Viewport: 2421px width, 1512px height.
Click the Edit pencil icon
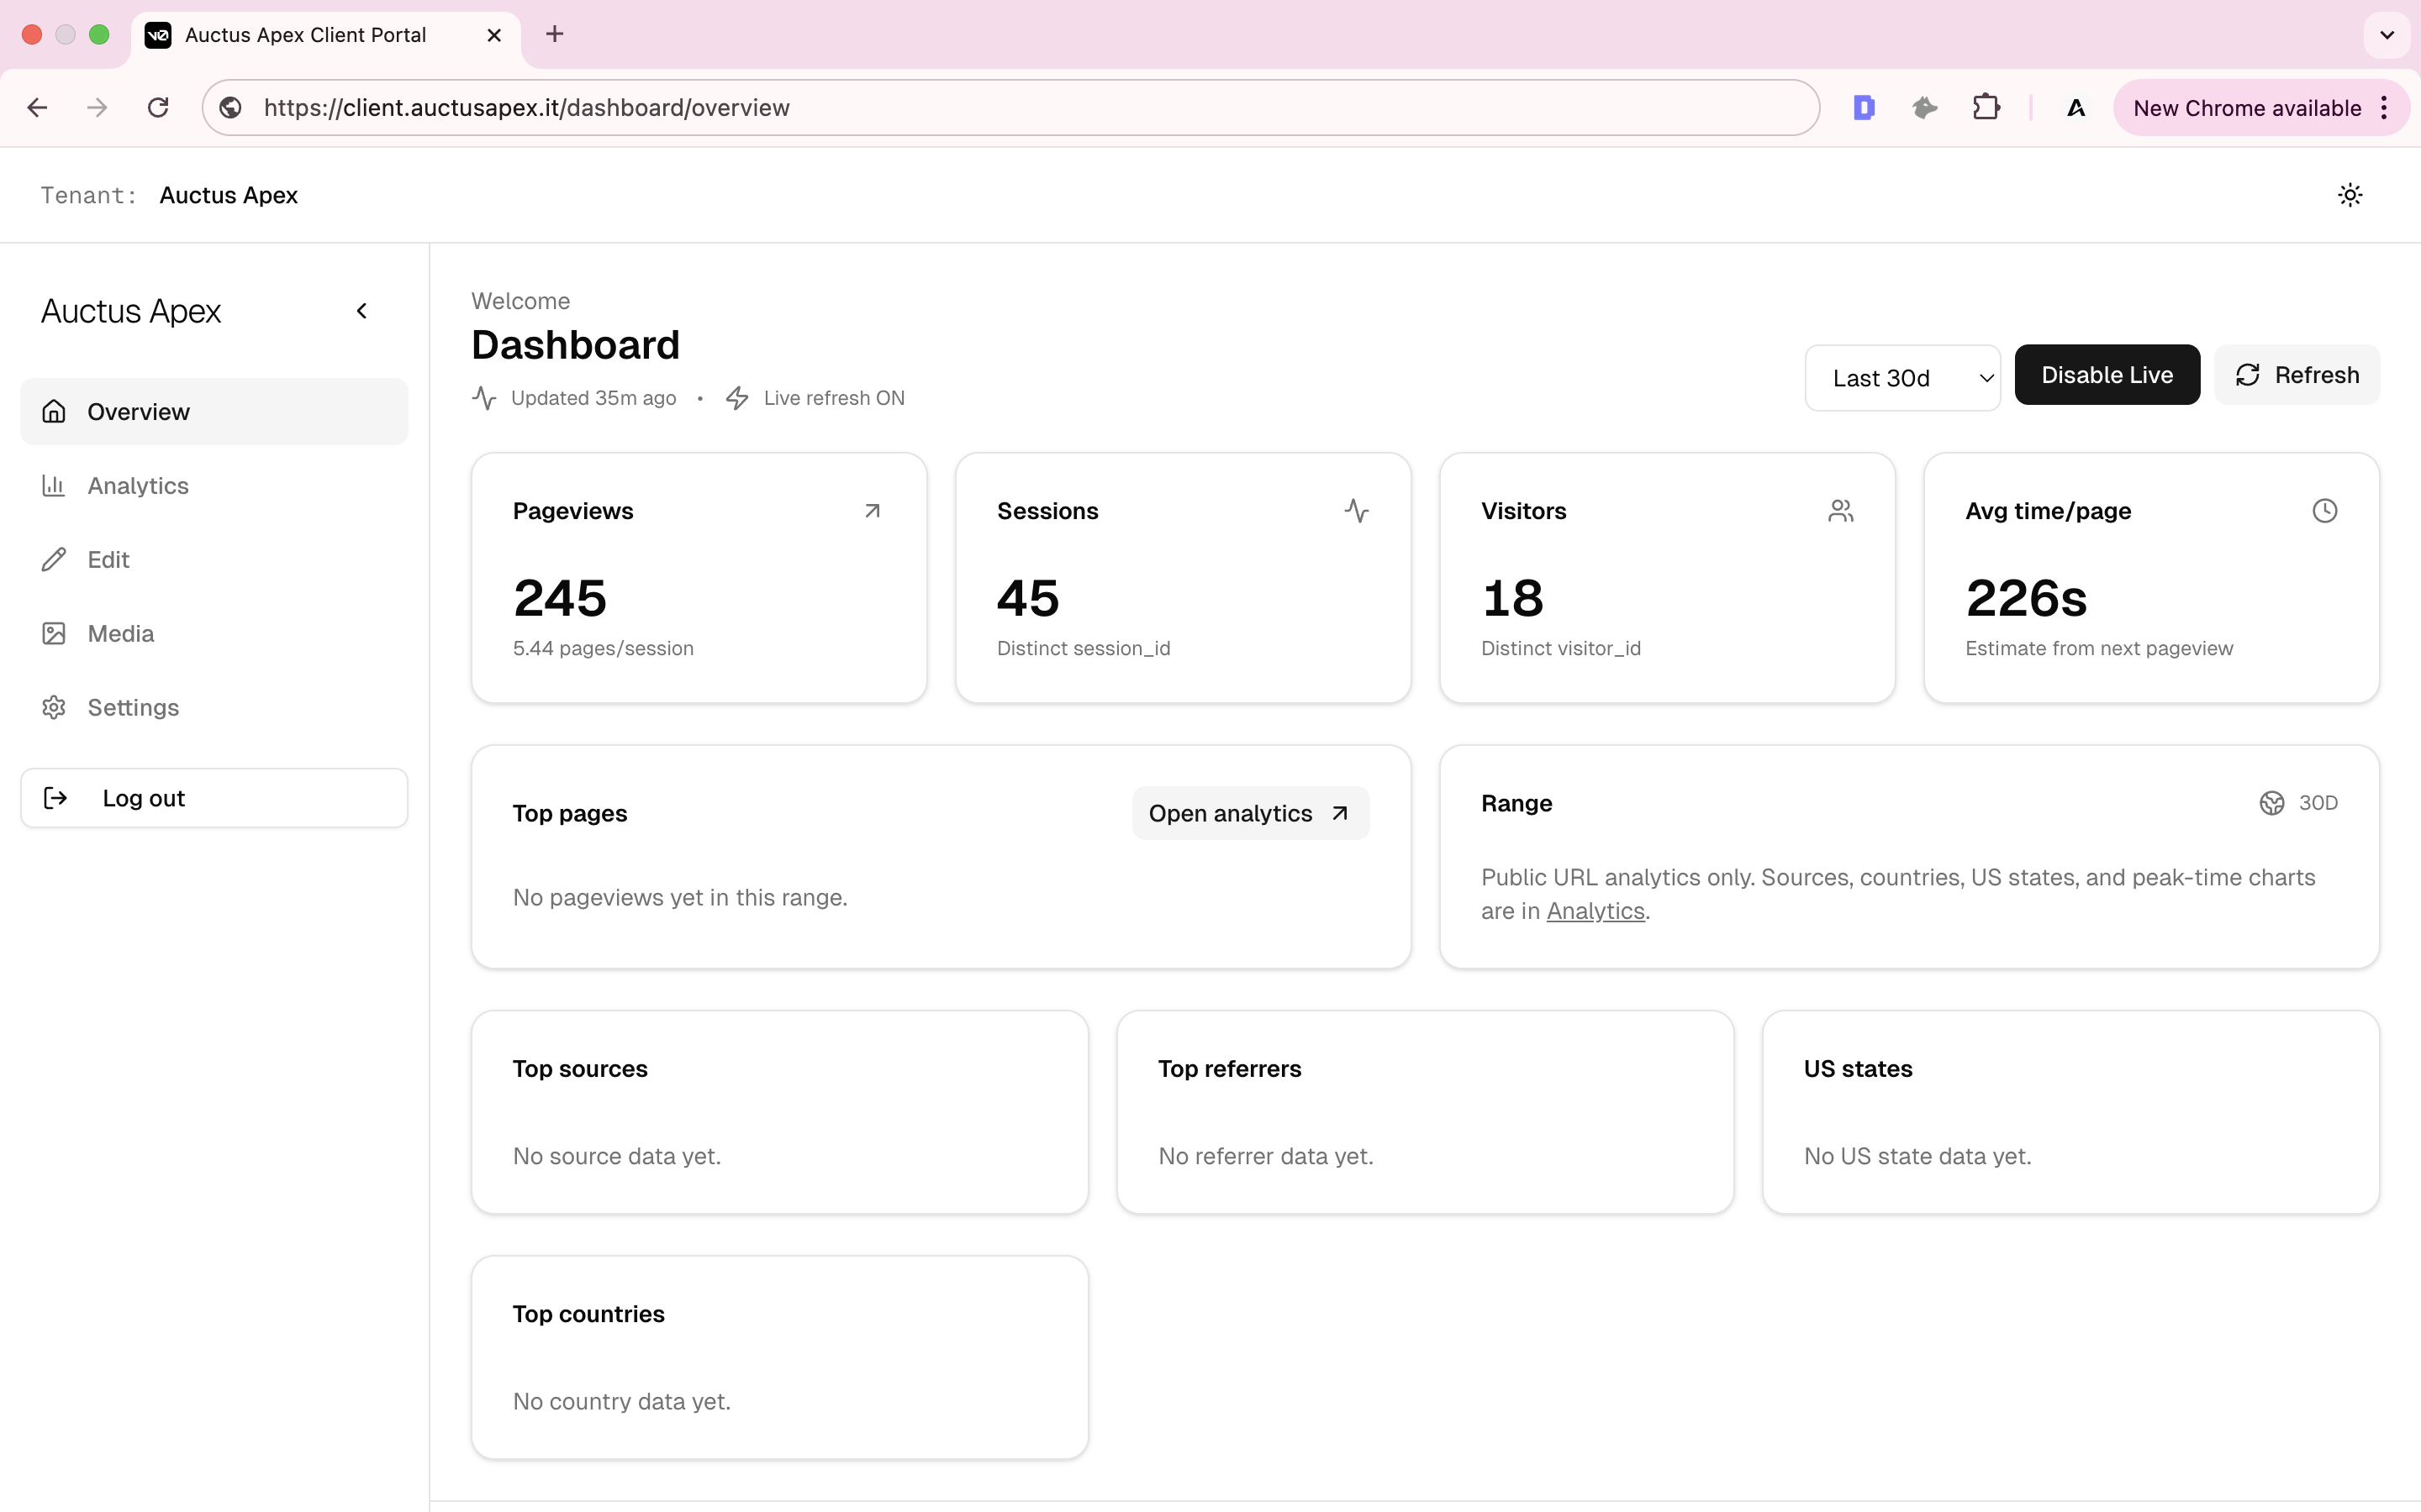coord(54,560)
